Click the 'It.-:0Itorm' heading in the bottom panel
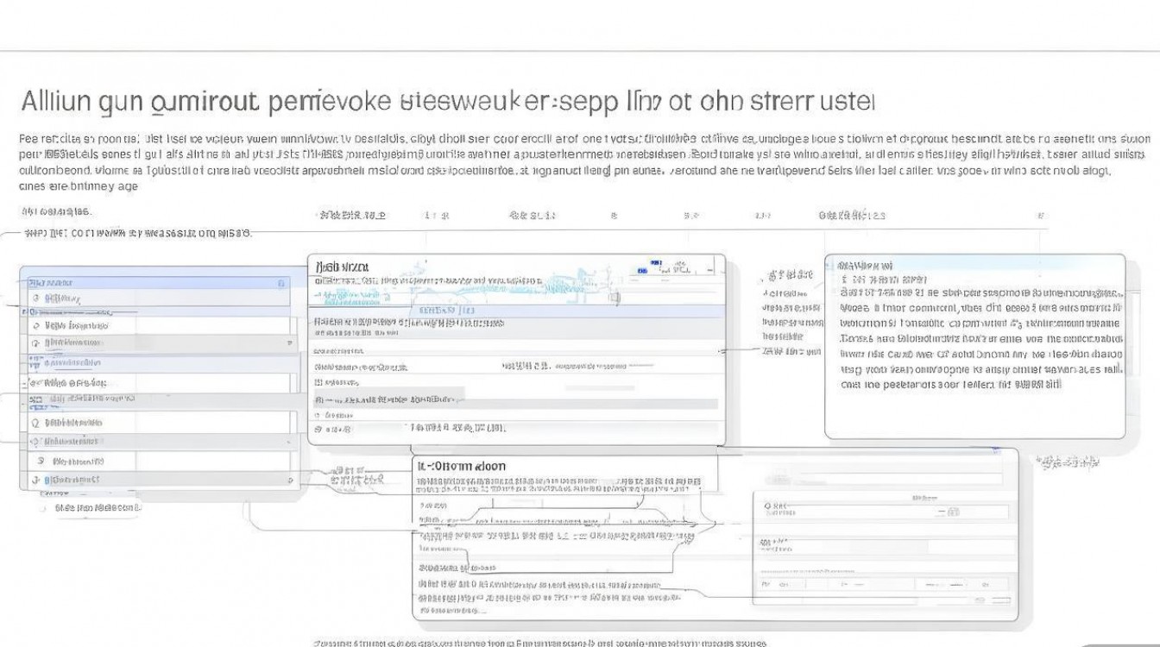This screenshot has height=647, width=1160. pyautogui.click(x=461, y=466)
